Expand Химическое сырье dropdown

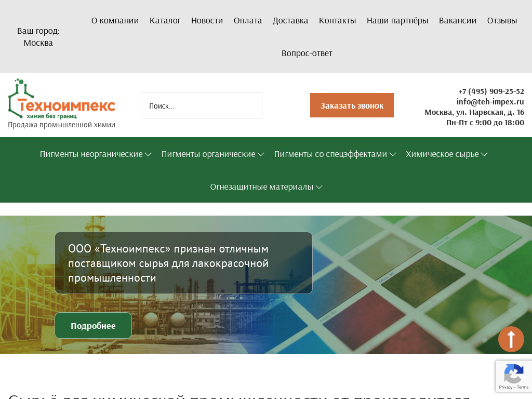point(447,154)
